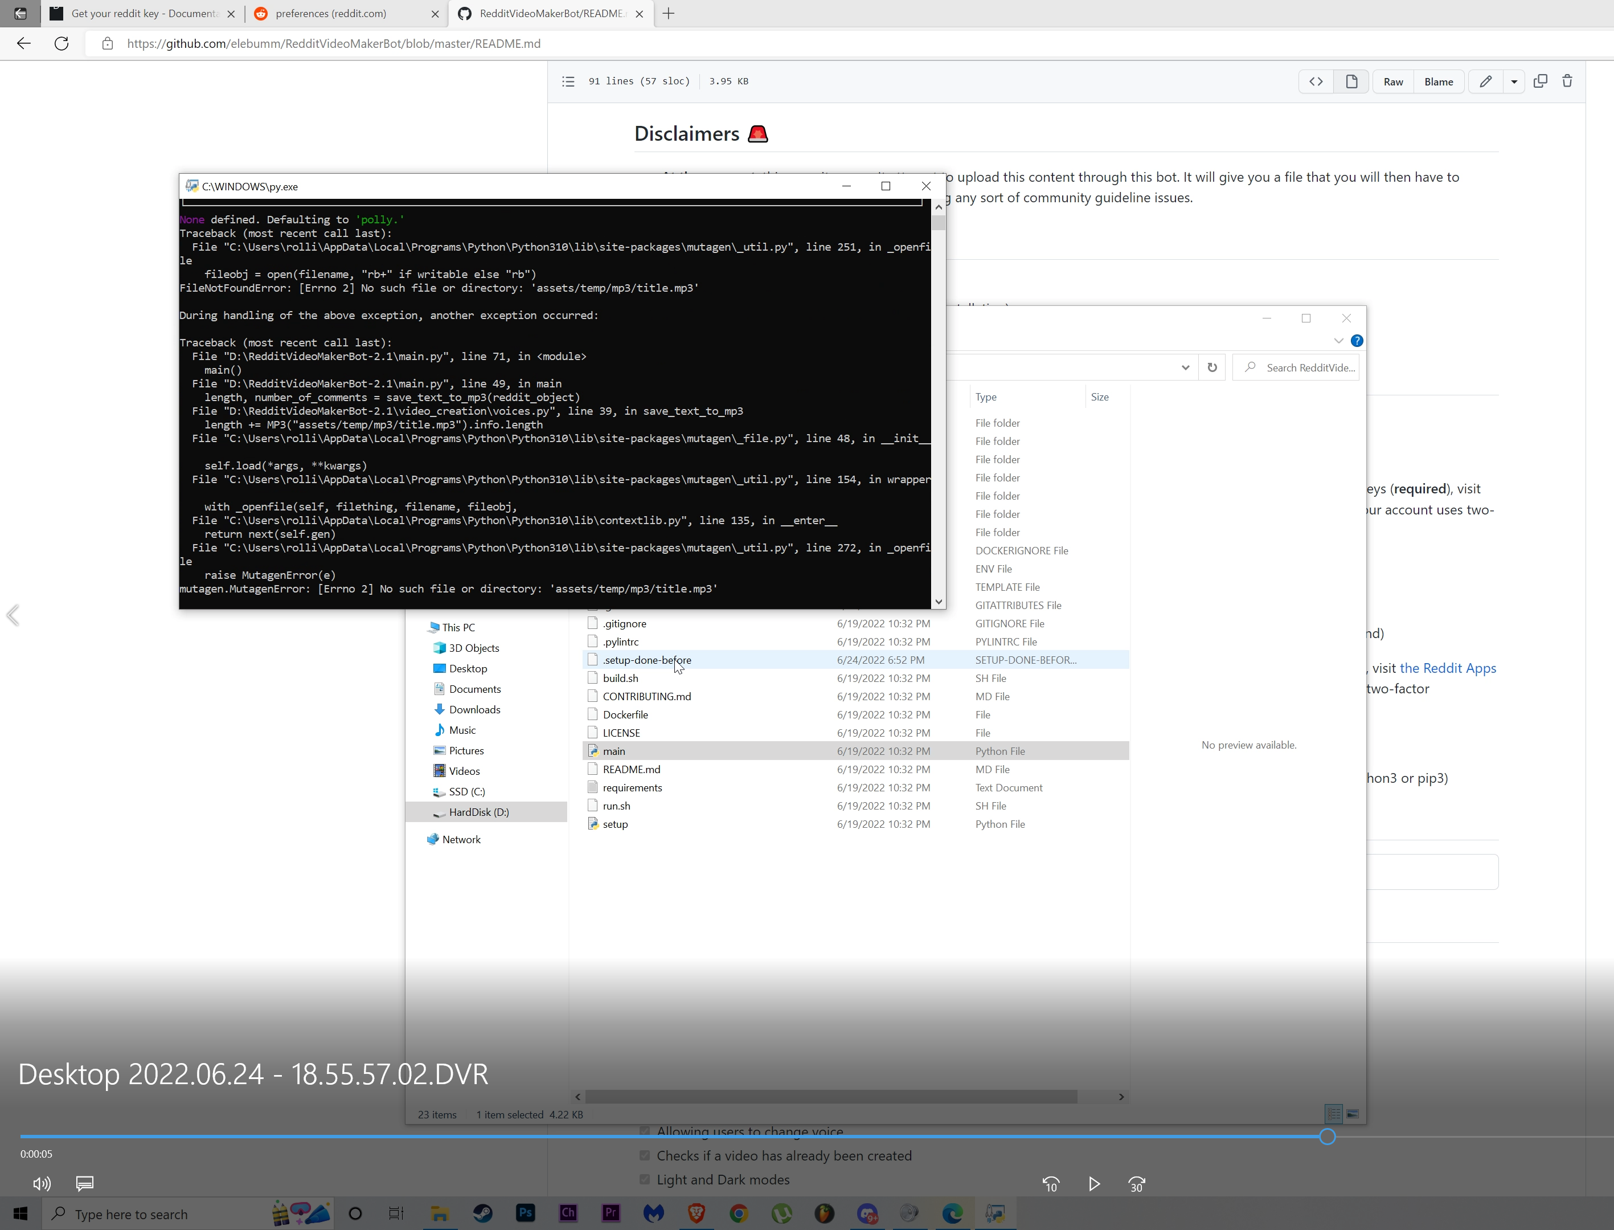
Task: Refresh the Explorer search with refresh icon
Action: point(1212,367)
